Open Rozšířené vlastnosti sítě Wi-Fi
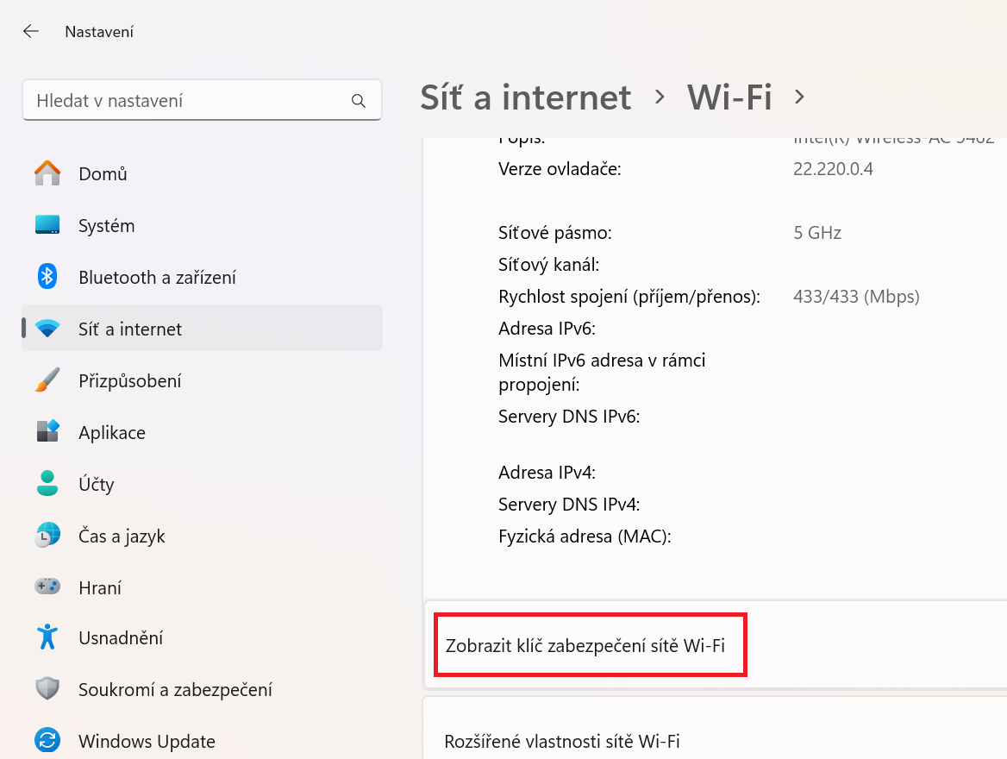The height and width of the screenshot is (759, 1007). point(562,741)
